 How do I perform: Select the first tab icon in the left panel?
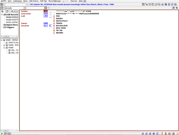(3, 11)
